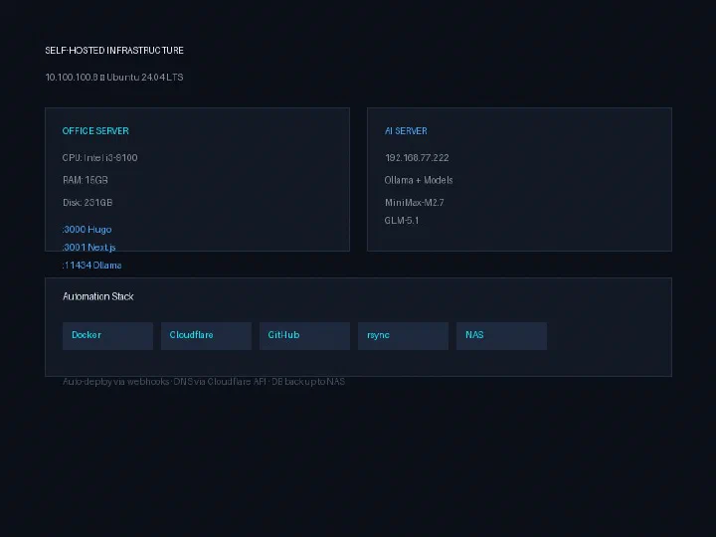Click the GLM-5.1 model name

(x=402, y=220)
